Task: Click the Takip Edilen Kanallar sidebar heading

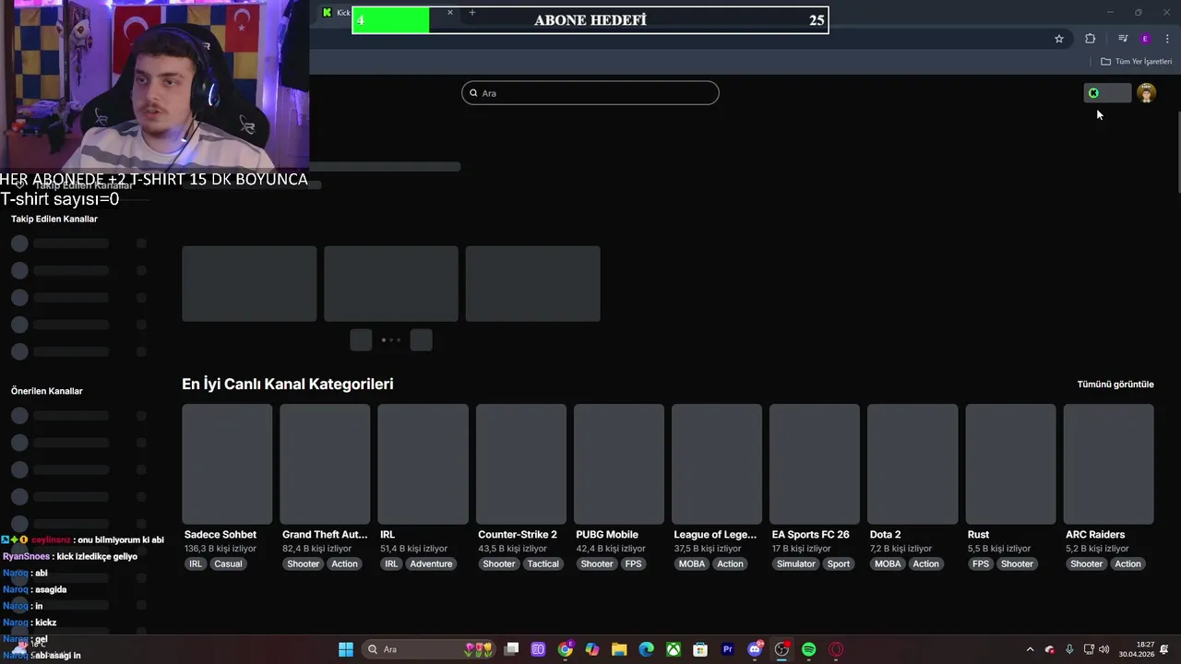Action: pos(54,219)
